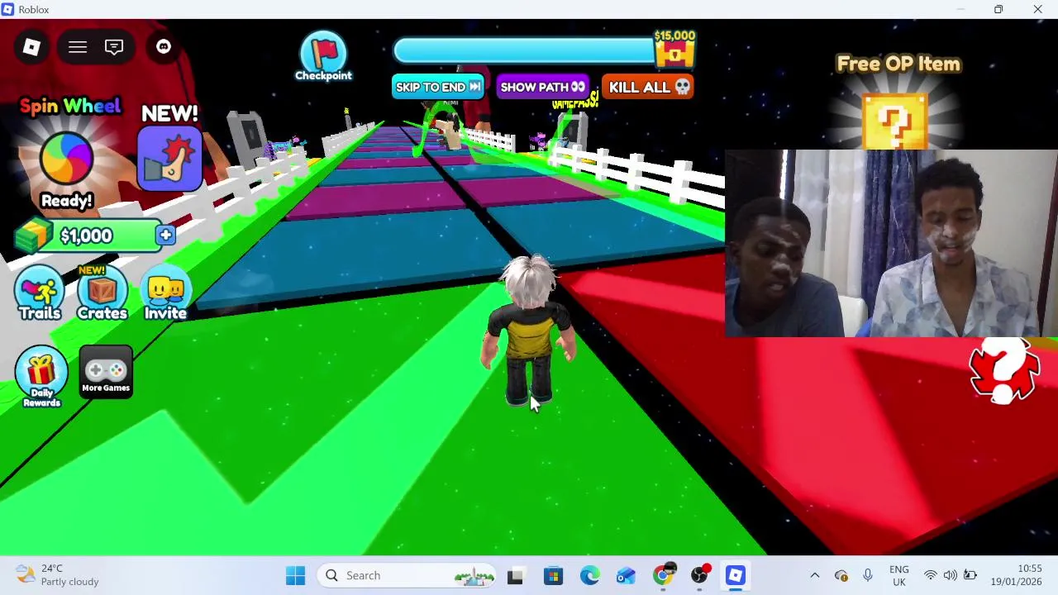Click the taskbar Search box
1058x595 pixels.
click(408, 575)
